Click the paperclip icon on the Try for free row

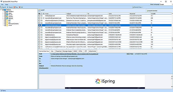[x=44, y=18]
